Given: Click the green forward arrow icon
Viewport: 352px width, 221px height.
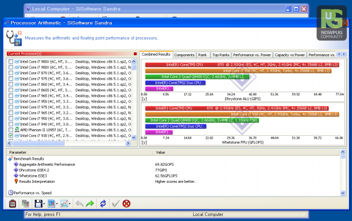Looking at the screenshot, I should [x=90, y=203].
